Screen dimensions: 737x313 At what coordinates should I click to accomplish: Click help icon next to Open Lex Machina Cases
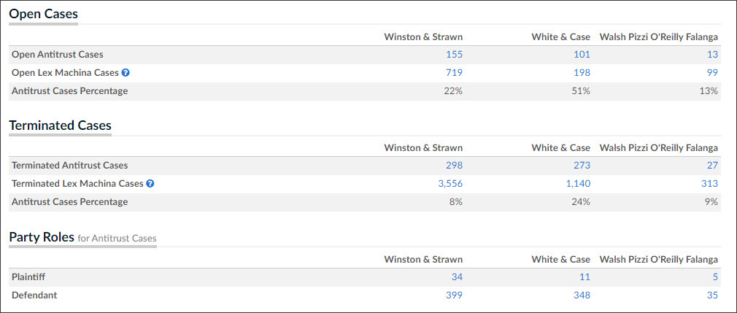tap(126, 73)
